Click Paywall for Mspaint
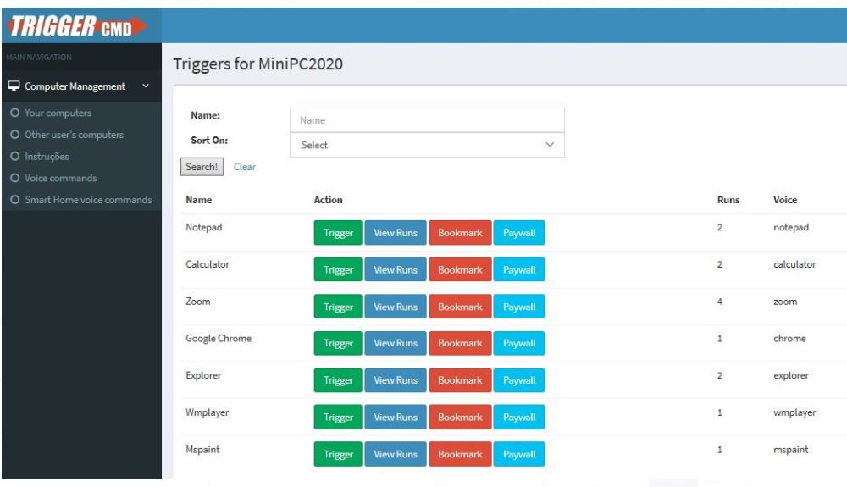Screen dimensions: 847x487 pos(519,454)
